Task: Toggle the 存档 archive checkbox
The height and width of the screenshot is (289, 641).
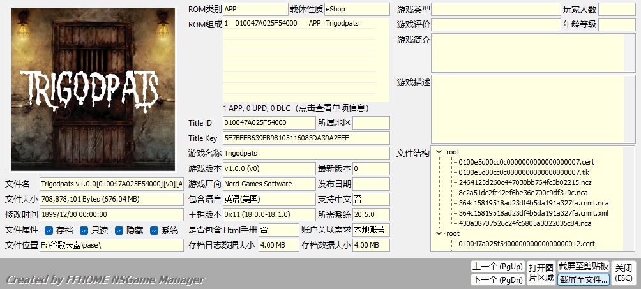Action: (x=49, y=230)
